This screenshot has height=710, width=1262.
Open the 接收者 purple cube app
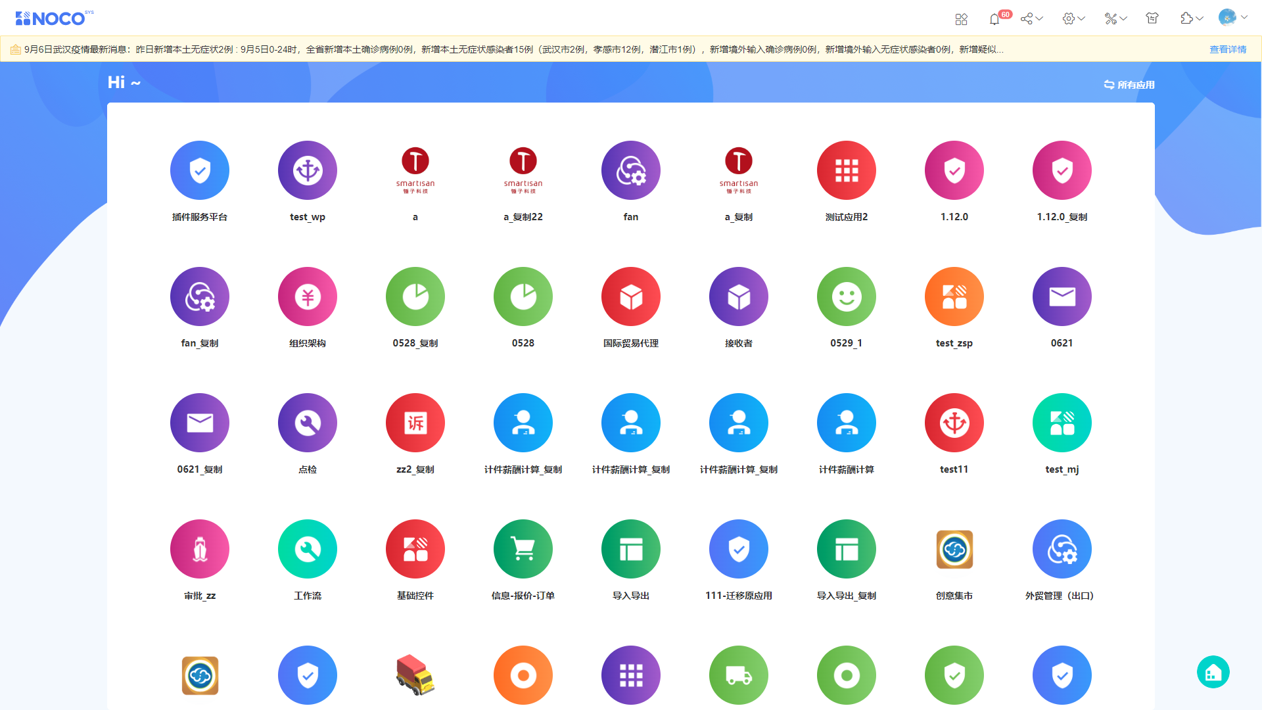(x=739, y=296)
